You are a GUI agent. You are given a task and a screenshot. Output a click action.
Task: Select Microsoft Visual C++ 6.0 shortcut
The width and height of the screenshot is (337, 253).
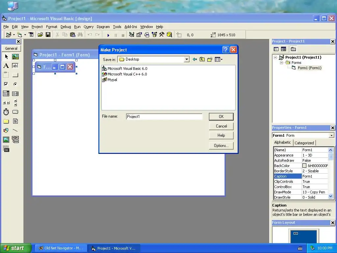(125, 74)
